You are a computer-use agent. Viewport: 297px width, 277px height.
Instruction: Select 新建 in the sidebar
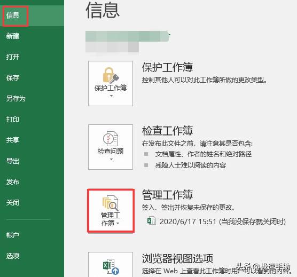13,36
